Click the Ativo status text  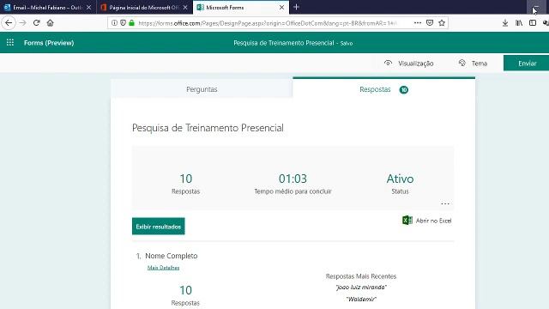tap(400, 179)
